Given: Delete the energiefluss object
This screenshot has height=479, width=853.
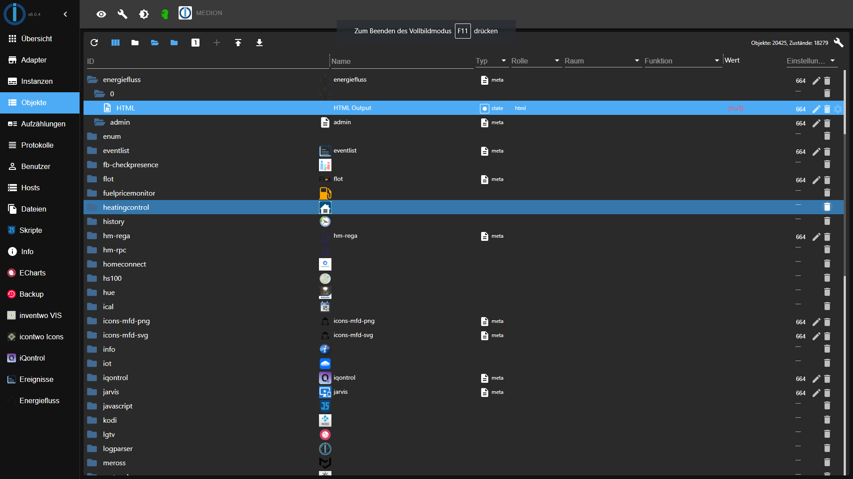Looking at the screenshot, I should point(827,81).
